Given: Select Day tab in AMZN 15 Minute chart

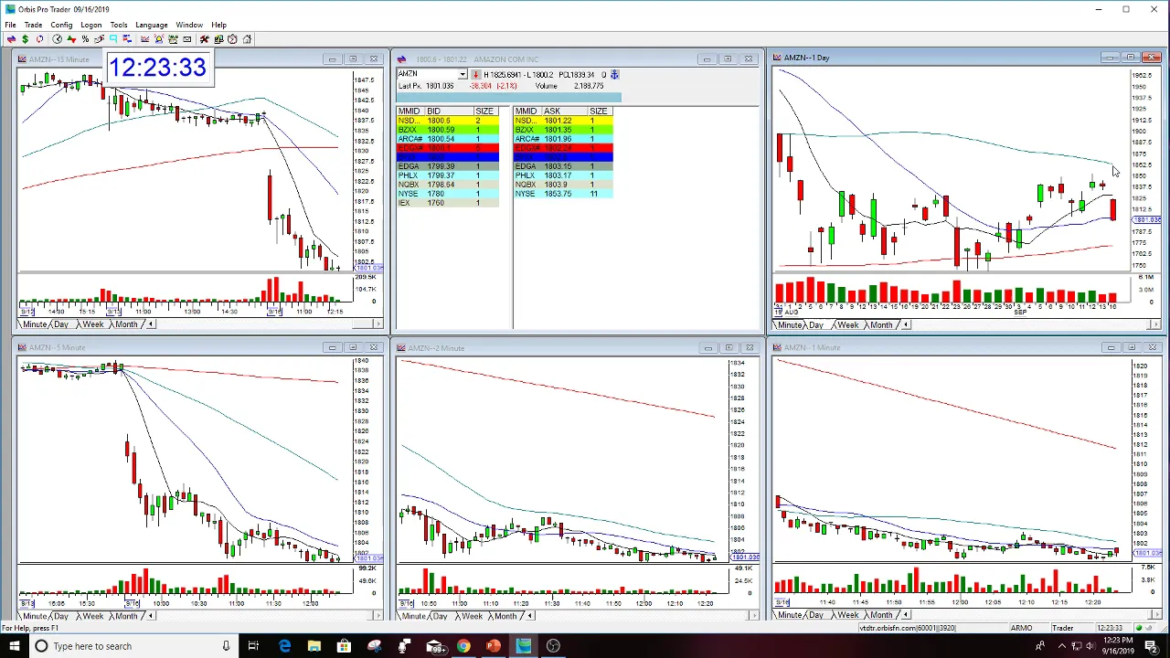Looking at the screenshot, I should coord(61,324).
